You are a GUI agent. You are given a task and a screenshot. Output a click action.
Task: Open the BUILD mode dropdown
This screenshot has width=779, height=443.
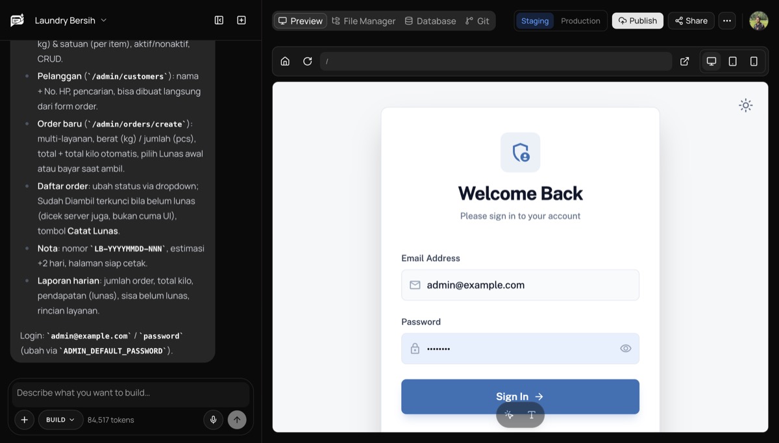click(x=60, y=420)
